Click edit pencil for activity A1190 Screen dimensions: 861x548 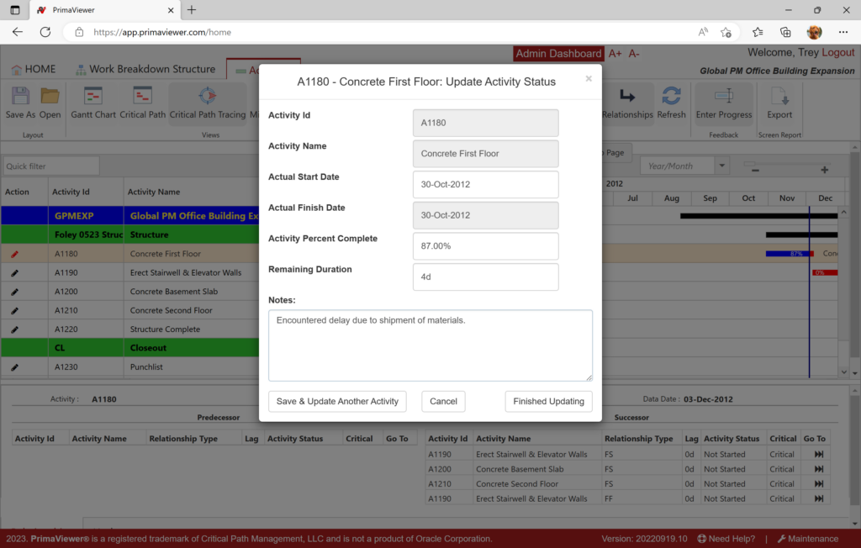pyautogui.click(x=14, y=272)
